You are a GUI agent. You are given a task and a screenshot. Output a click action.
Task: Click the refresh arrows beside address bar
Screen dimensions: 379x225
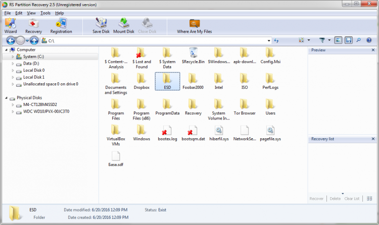[x=276, y=41]
